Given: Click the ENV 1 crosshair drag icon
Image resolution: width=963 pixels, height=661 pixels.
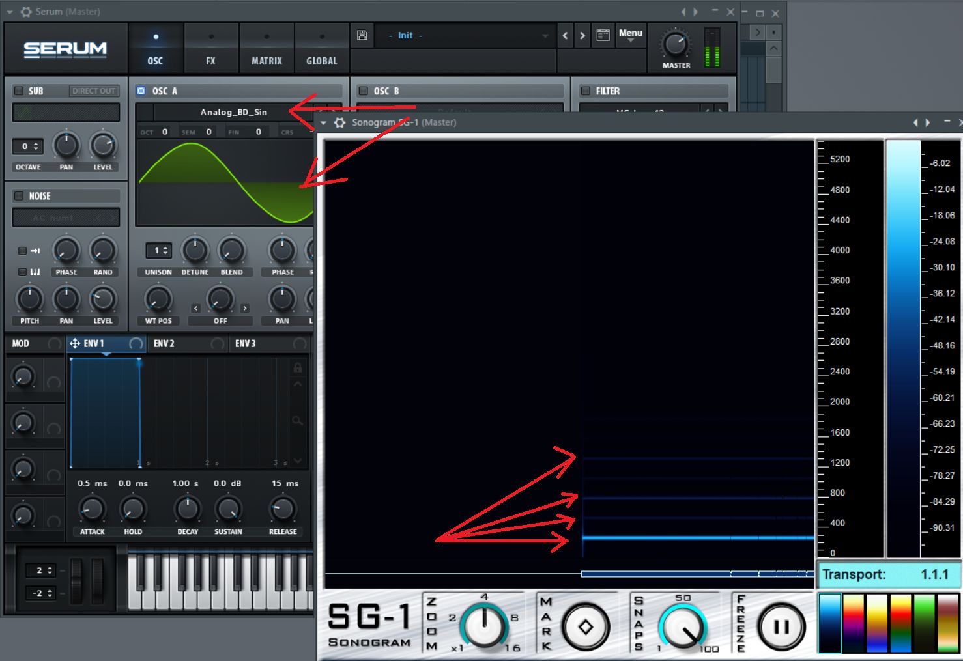Looking at the screenshot, I should point(76,343).
